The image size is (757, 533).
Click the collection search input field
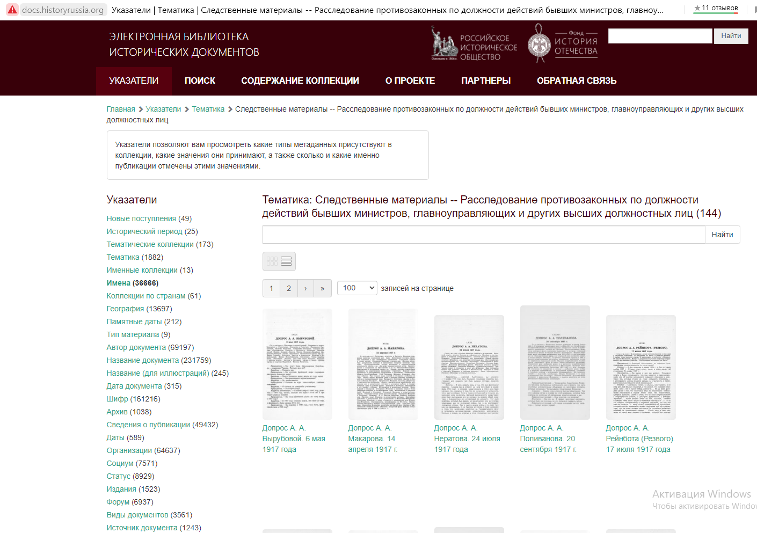pyautogui.click(x=482, y=234)
